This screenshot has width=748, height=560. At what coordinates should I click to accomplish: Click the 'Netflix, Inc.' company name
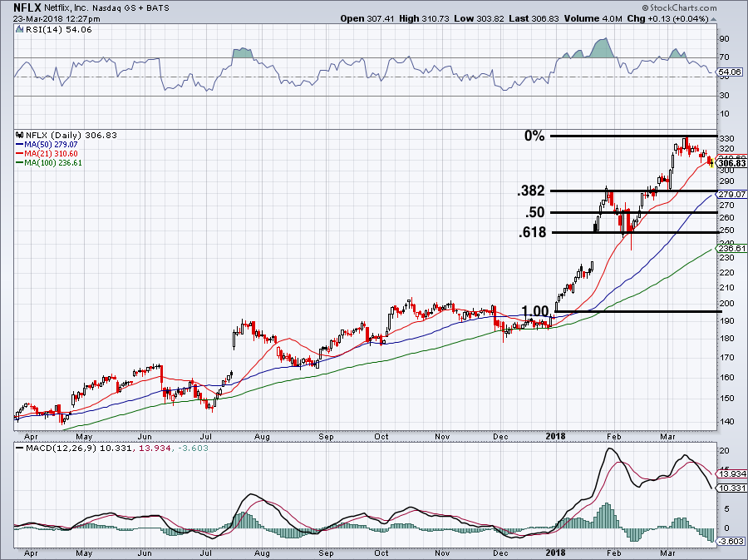pyautogui.click(x=66, y=7)
